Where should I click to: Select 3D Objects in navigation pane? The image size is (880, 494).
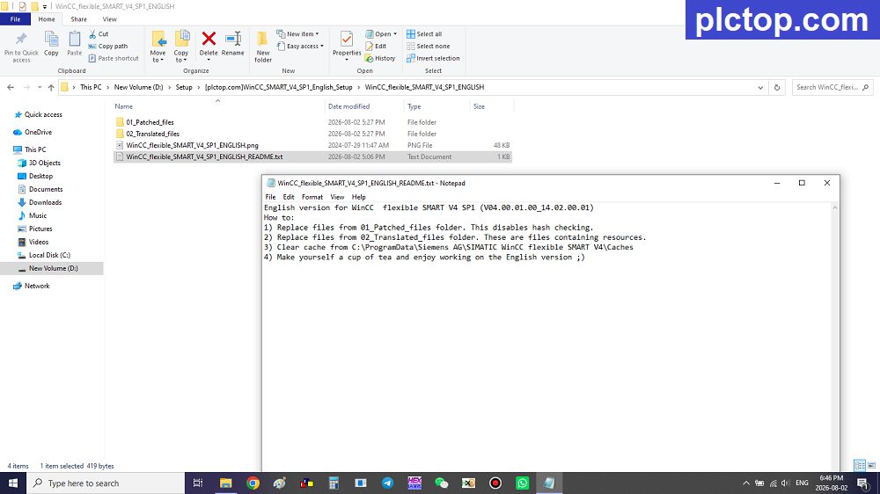click(44, 163)
